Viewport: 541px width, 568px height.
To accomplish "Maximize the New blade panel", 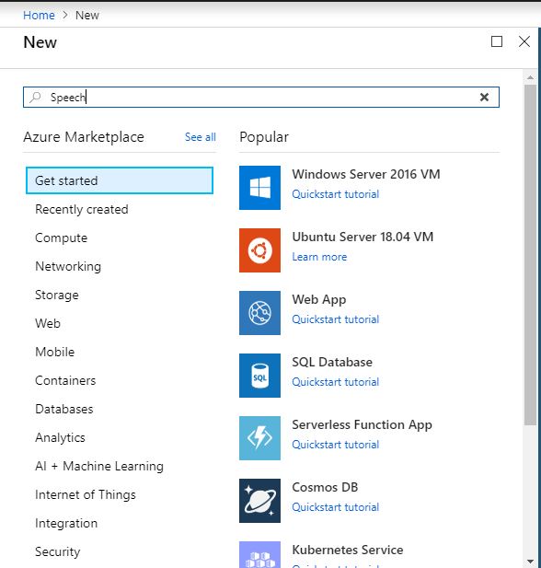I will point(497,41).
